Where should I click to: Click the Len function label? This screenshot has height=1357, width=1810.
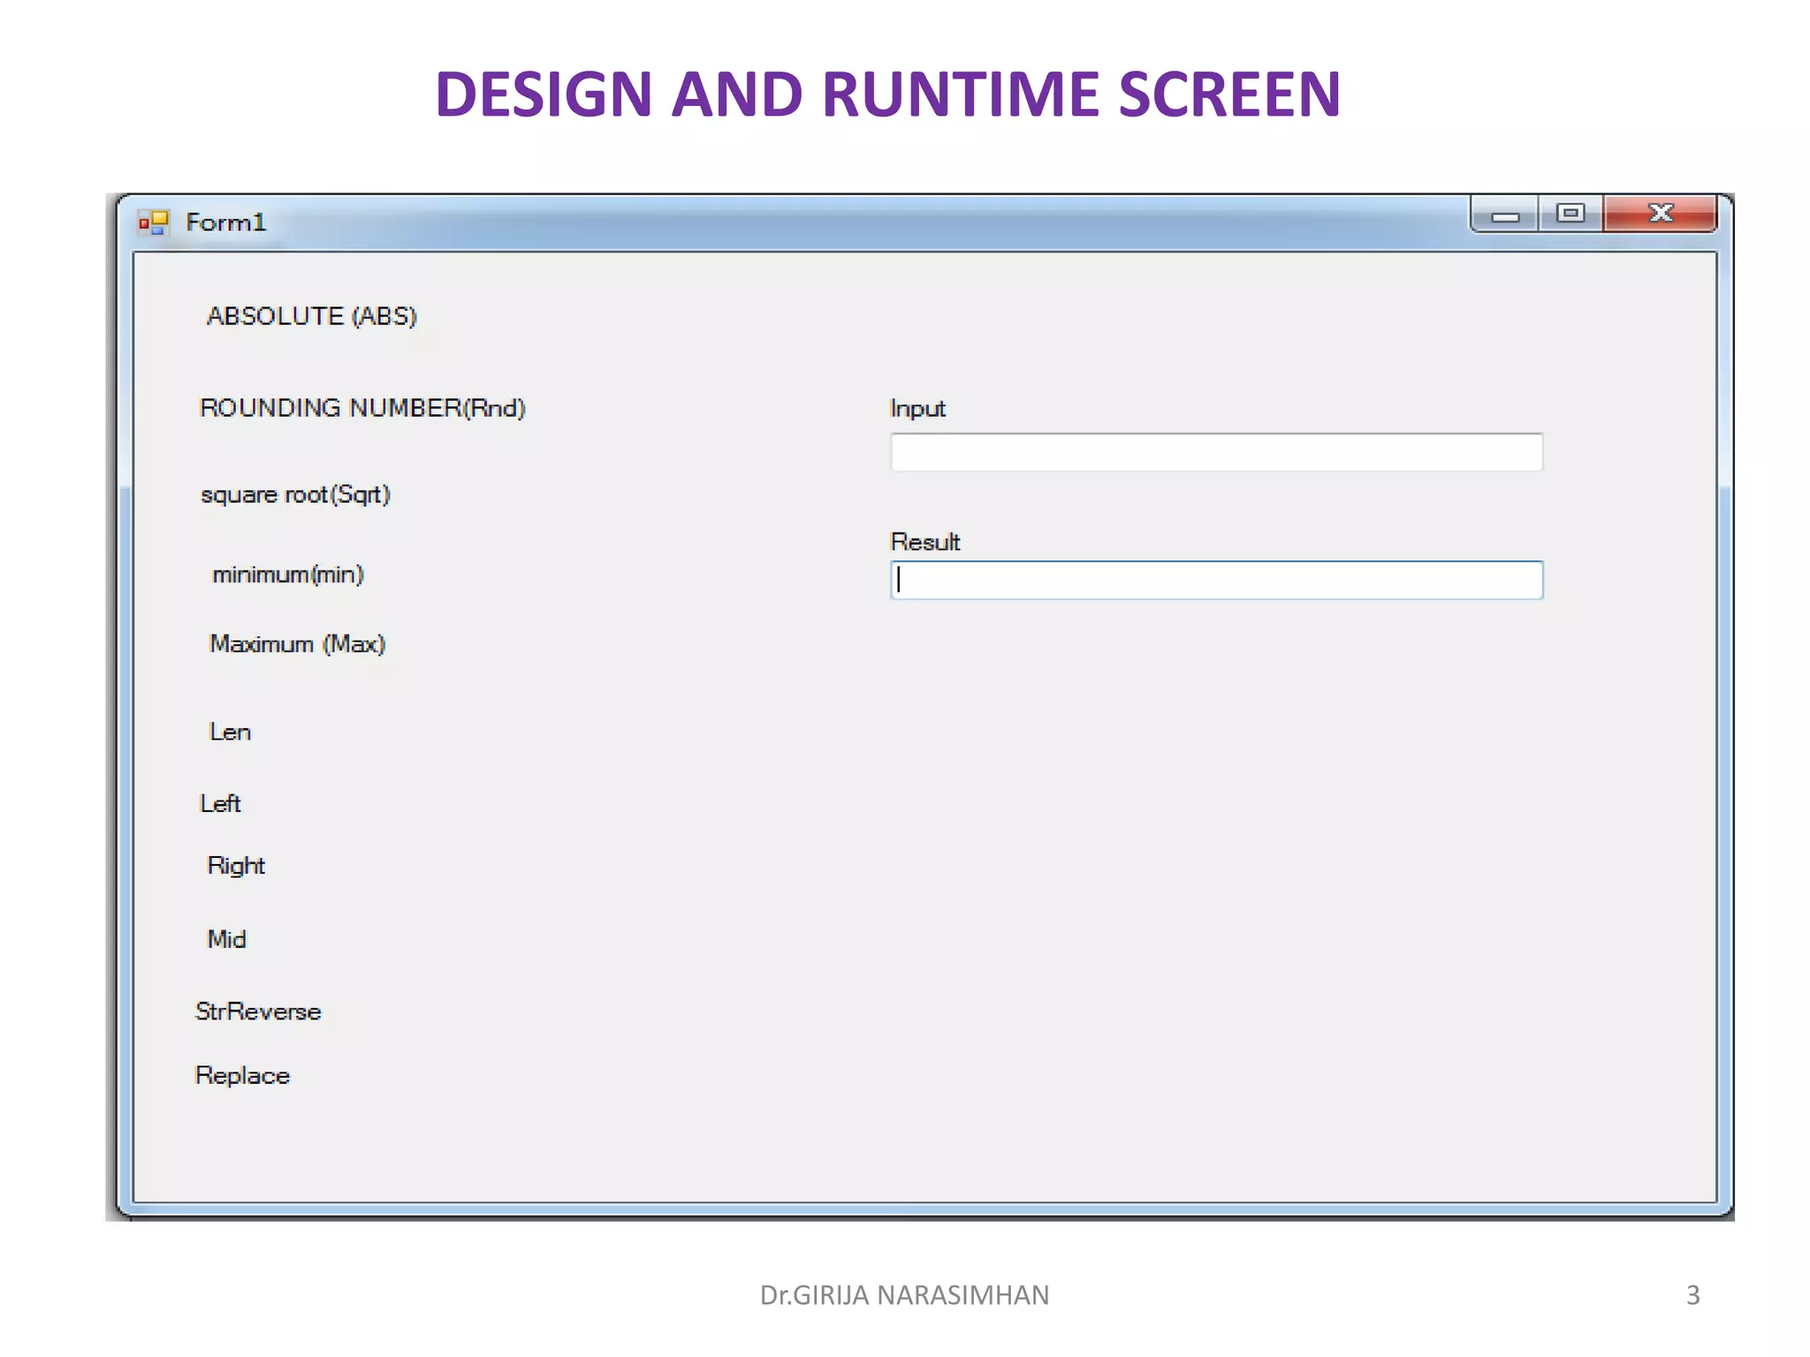[x=230, y=732]
